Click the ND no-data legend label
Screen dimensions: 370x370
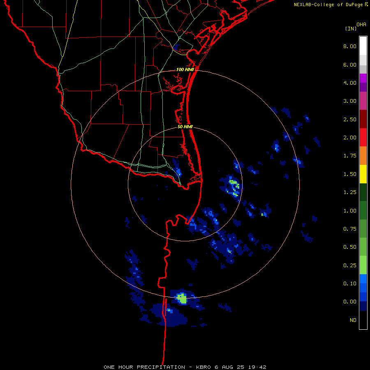pos(353,320)
